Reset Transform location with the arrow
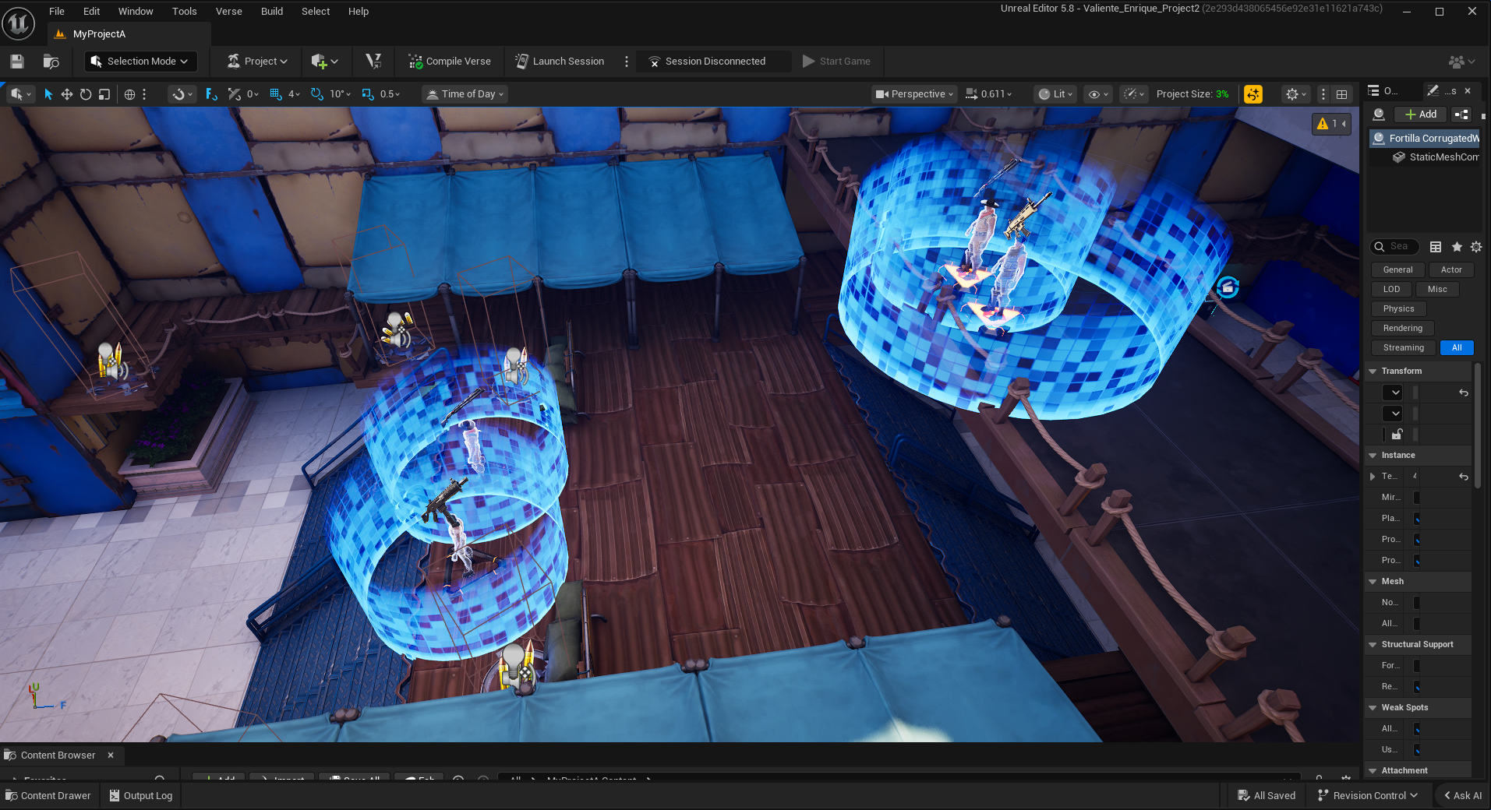The height and width of the screenshot is (810, 1491). pyautogui.click(x=1464, y=393)
